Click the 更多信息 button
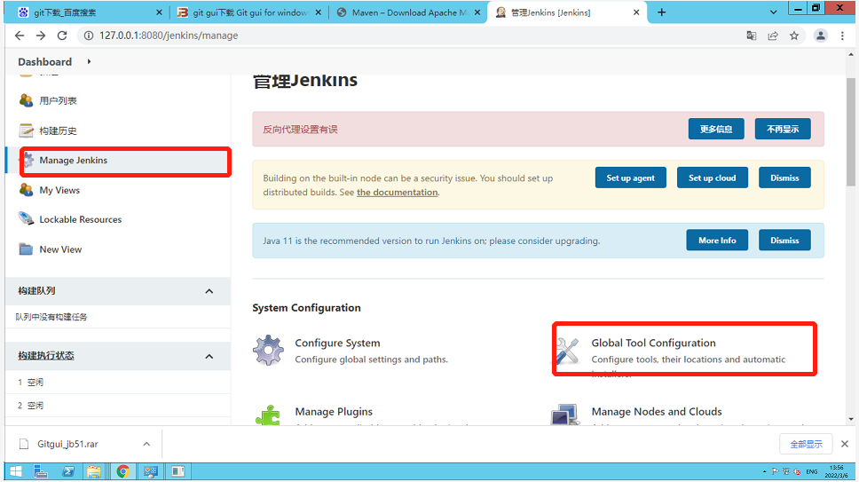 click(716, 129)
